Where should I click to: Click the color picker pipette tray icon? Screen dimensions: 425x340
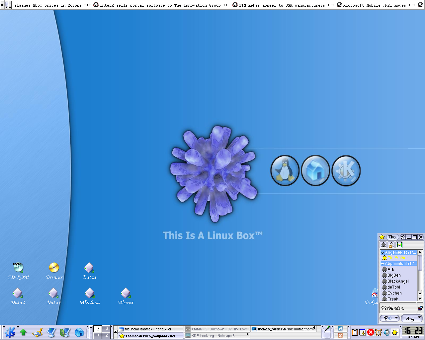click(327, 329)
